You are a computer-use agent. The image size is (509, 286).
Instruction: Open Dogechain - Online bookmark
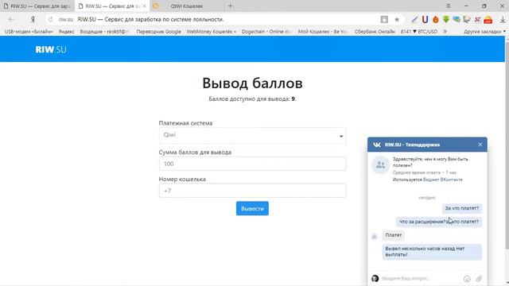click(x=266, y=32)
